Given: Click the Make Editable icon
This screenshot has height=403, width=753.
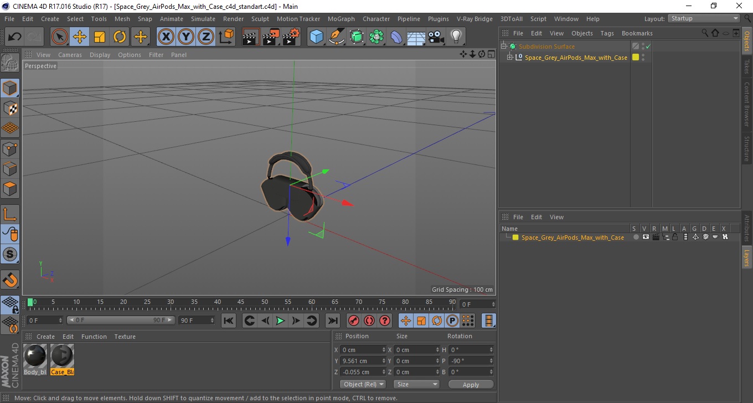Looking at the screenshot, I should click(x=10, y=63).
